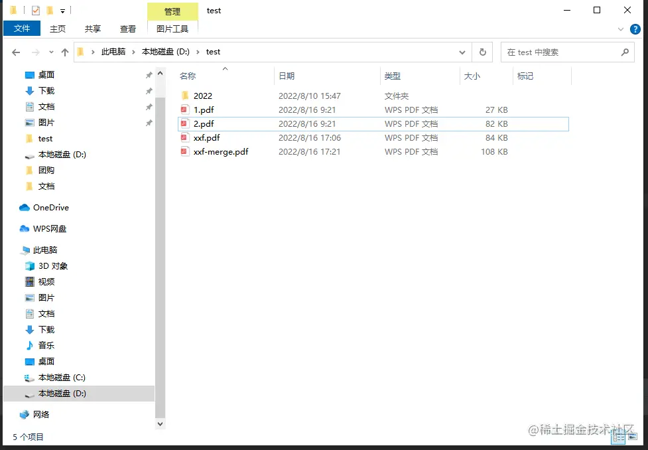This screenshot has width=648, height=450.
Task: Click 本地磁盘 (D:) in the address bar
Action: tap(166, 52)
